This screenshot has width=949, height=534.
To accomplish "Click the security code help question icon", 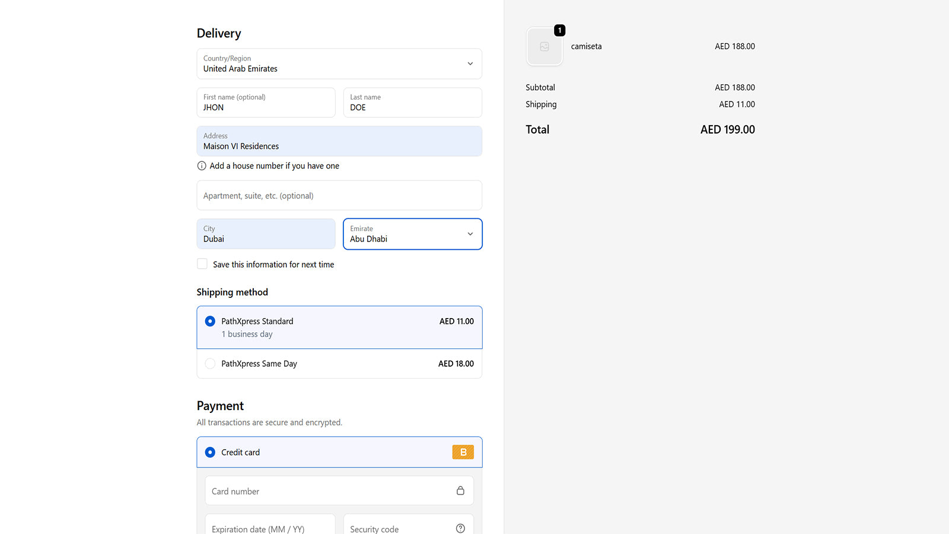I will (460, 528).
